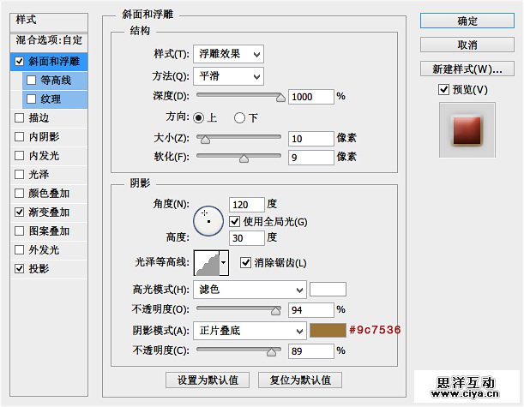The image size is (524, 407).
Task: Click the 软化 slider handle
Action: tap(244, 159)
